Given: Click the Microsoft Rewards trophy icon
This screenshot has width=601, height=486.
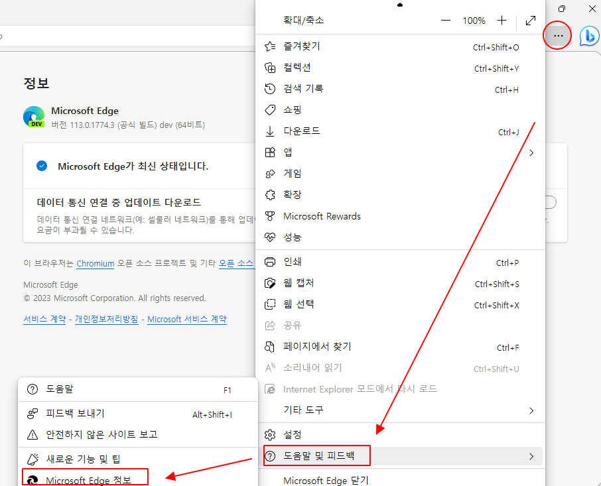Looking at the screenshot, I should (x=270, y=216).
